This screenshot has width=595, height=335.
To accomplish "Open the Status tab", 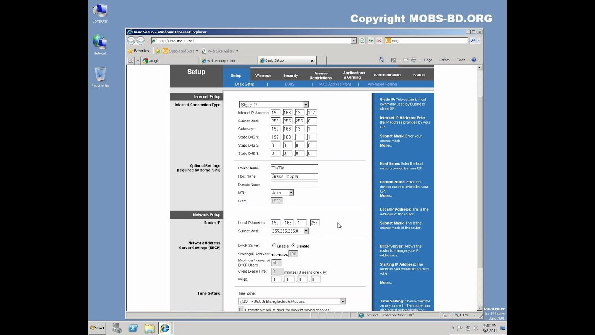I will [x=419, y=75].
